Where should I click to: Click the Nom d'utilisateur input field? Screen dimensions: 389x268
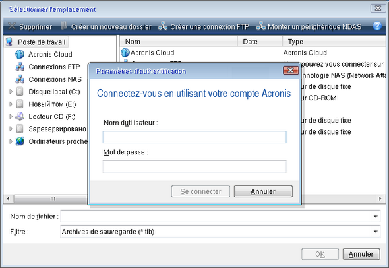[194, 137]
